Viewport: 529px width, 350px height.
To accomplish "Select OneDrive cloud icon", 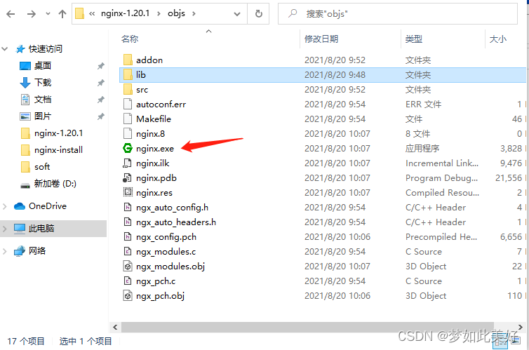I will tap(20, 206).
